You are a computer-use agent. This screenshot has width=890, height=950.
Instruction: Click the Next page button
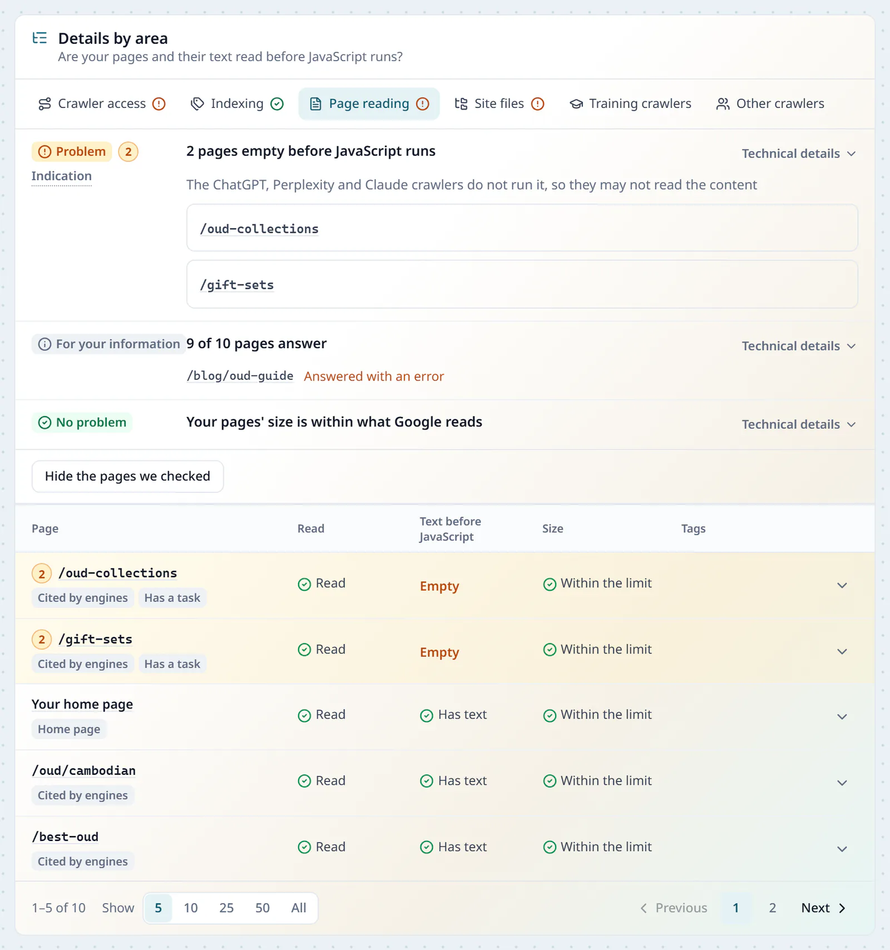point(824,908)
